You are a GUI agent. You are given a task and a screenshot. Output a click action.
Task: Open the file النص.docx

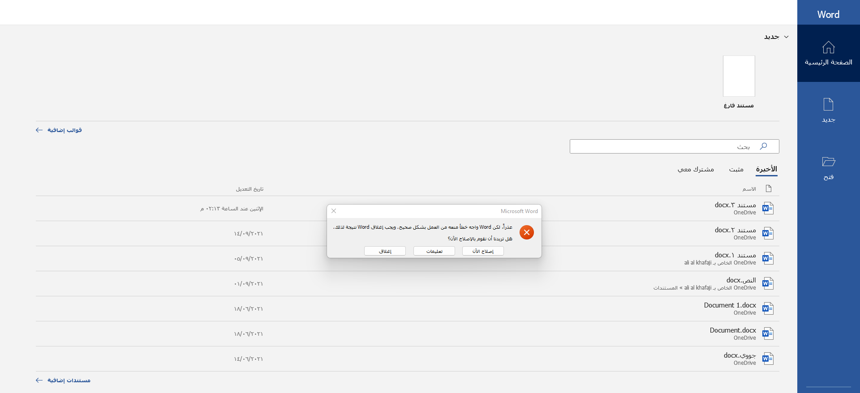tap(741, 280)
